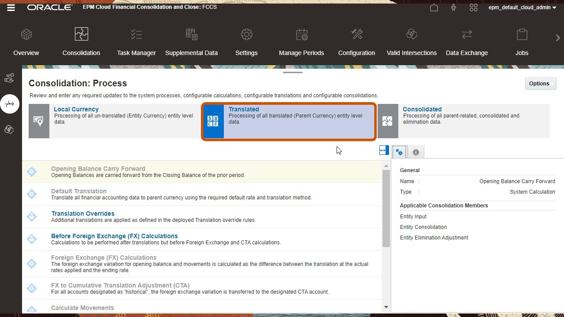Open the Options dropdown
The image size is (564, 317).
point(541,84)
